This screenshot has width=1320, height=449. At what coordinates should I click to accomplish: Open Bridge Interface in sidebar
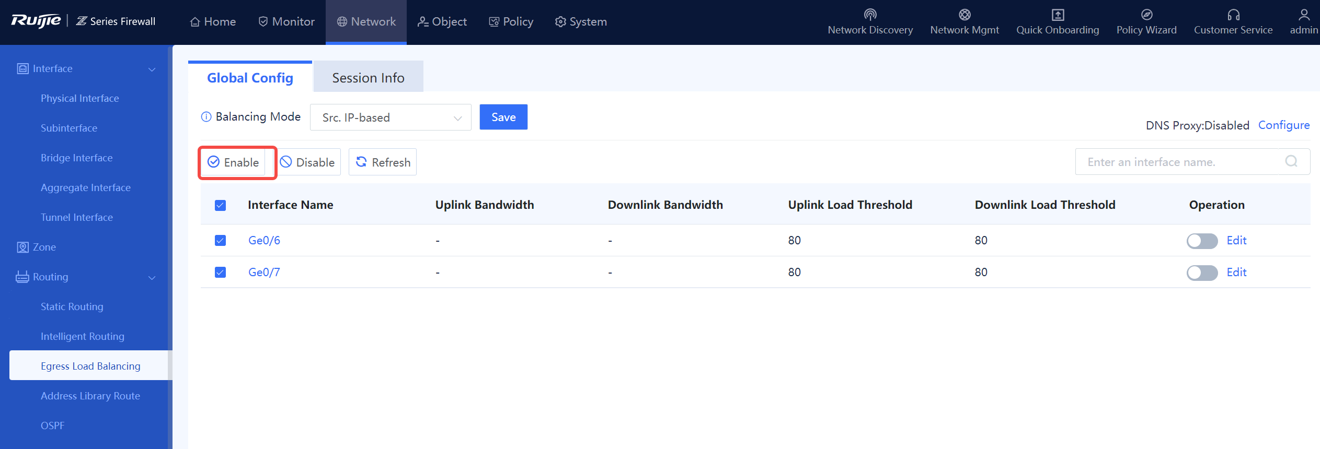point(76,158)
